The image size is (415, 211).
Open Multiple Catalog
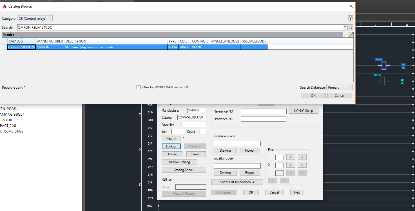coord(179,162)
